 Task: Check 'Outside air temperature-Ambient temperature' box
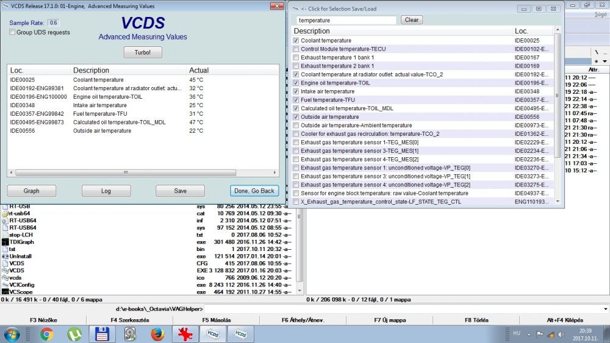(x=296, y=126)
